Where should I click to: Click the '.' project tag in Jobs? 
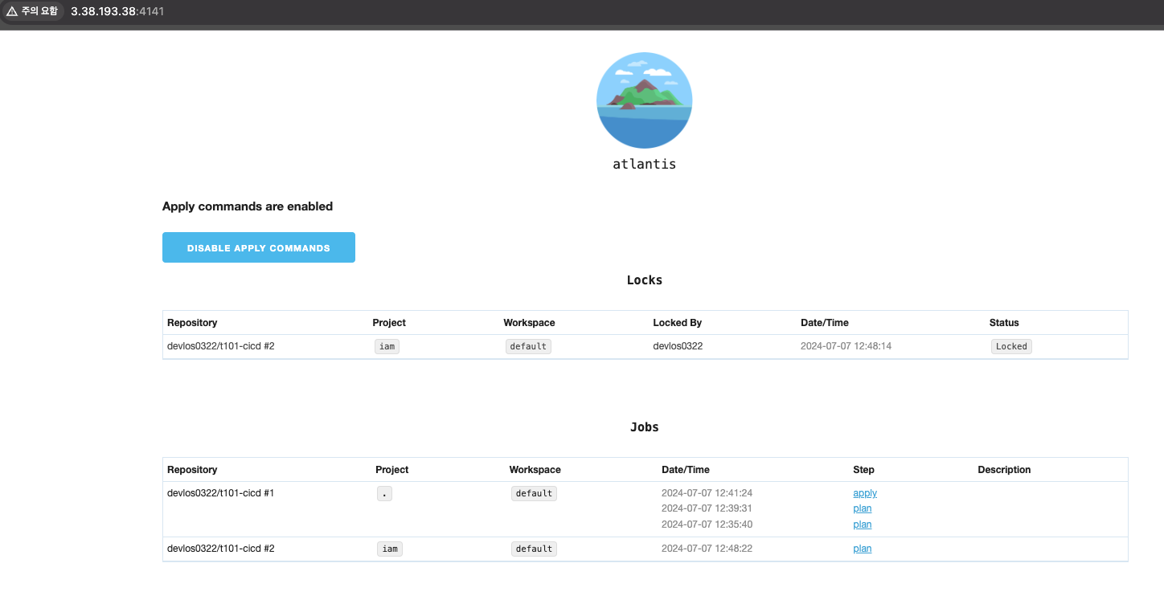(384, 493)
